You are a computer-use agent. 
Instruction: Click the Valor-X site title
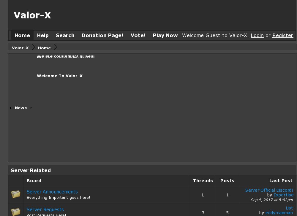click(x=32, y=15)
